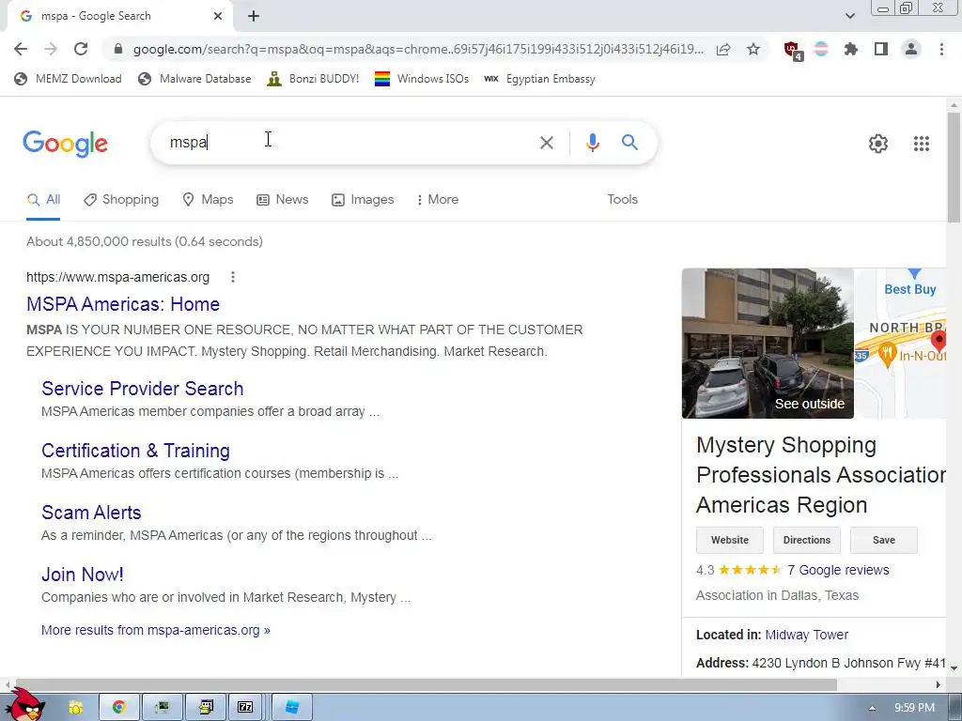Go back using the browser back arrow
This screenshot has width=962, height=721.
tap(21, 49)
